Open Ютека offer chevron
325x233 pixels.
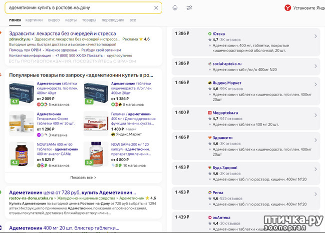[x=315, y=36]
